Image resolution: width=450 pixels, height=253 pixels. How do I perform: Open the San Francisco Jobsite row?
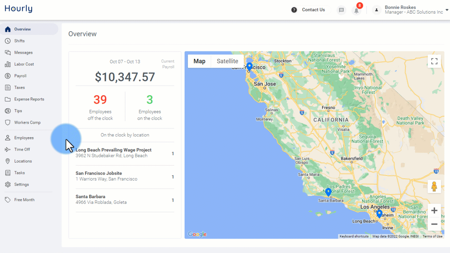[125, 176]
